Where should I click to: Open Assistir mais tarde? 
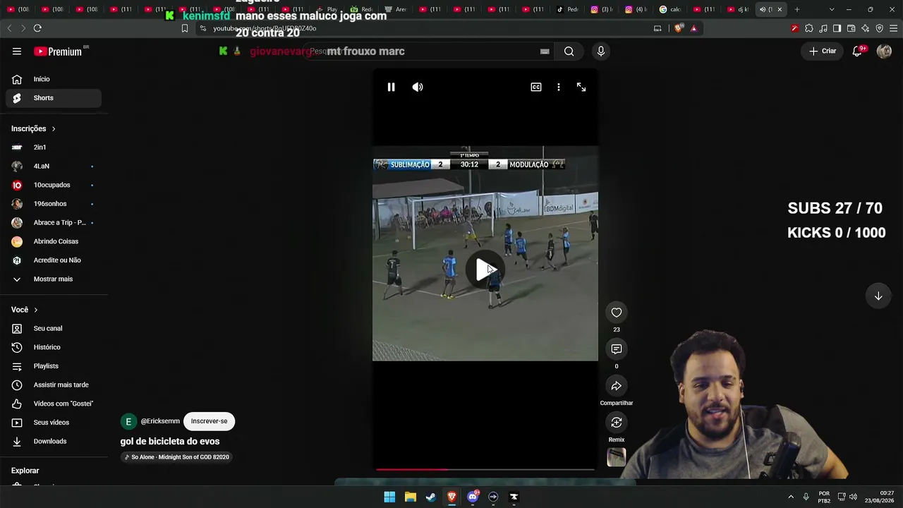(x=54, y=385)
